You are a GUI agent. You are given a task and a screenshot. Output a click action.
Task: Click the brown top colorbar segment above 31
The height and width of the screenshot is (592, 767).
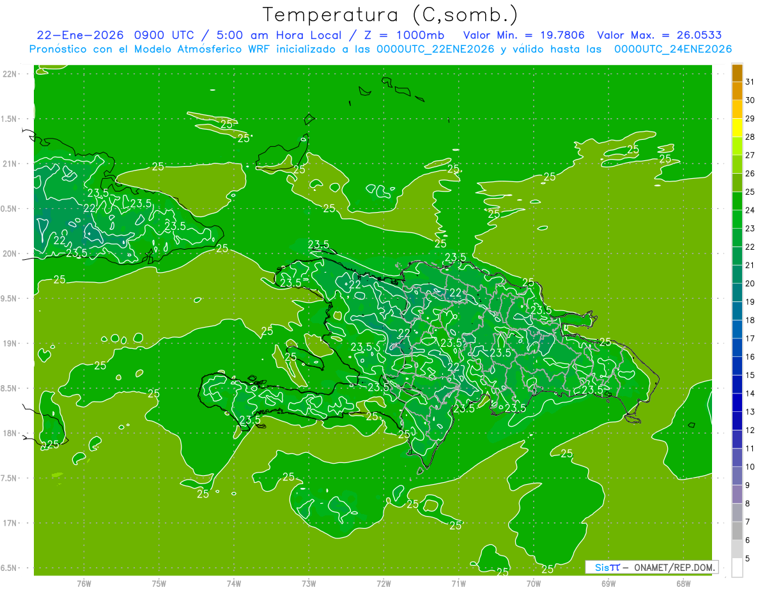[x=738, y=73]
